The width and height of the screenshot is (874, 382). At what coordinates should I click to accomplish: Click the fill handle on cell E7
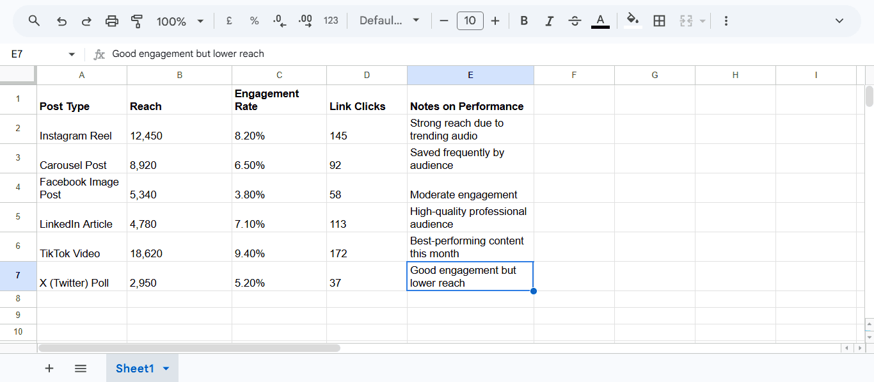534,291
